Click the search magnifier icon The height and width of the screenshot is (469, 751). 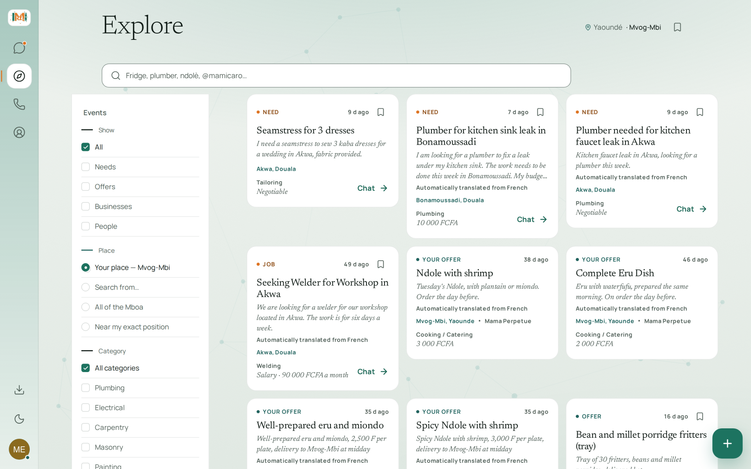click(115, 75)
